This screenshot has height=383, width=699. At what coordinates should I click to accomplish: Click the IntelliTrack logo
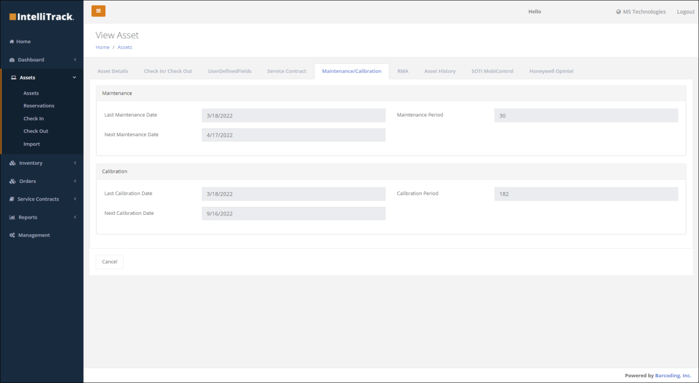click(x=42, y=17)
